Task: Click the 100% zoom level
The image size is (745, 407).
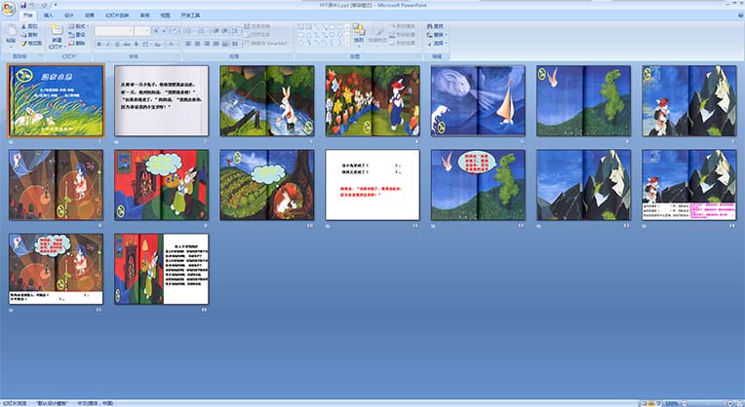Action: [671, 403]
